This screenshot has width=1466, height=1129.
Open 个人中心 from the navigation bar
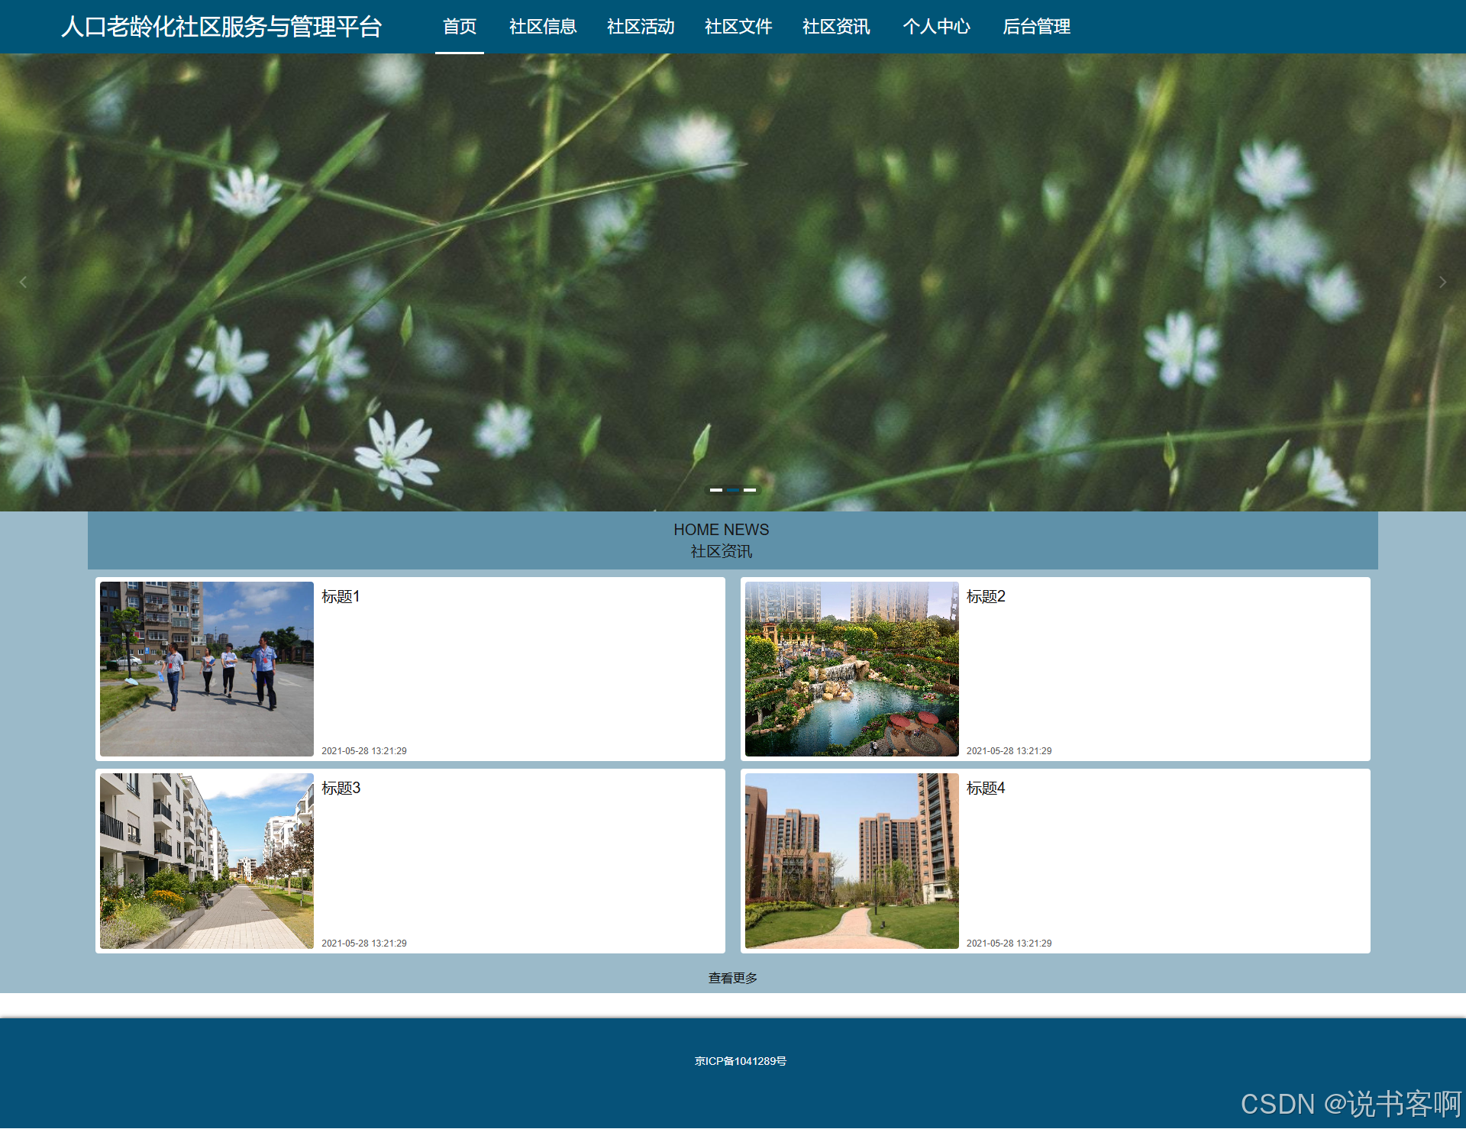tap(936, 27)
